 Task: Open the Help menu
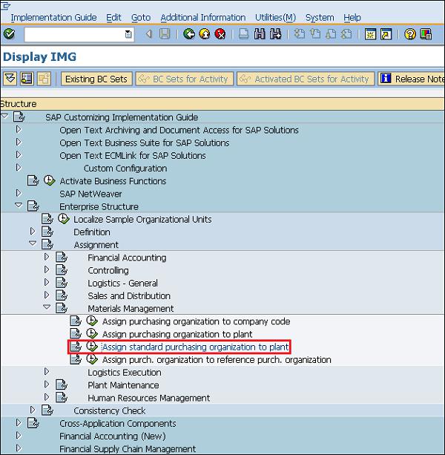coord(352,17)
